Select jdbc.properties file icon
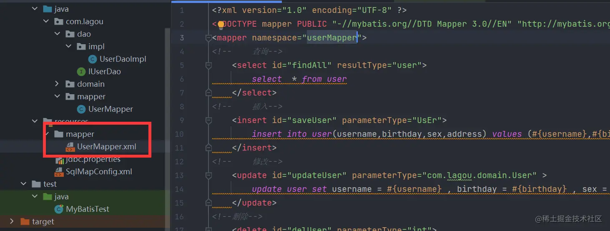 click(x=59, y=159)
